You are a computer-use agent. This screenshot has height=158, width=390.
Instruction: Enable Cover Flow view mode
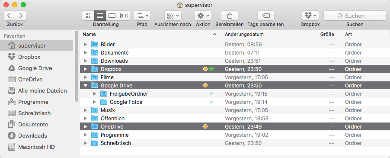124,16
